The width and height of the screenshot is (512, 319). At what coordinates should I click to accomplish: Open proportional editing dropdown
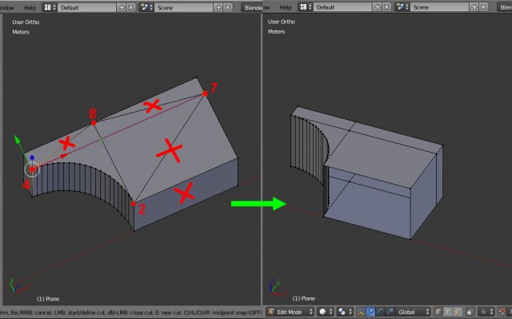[487, 312]
